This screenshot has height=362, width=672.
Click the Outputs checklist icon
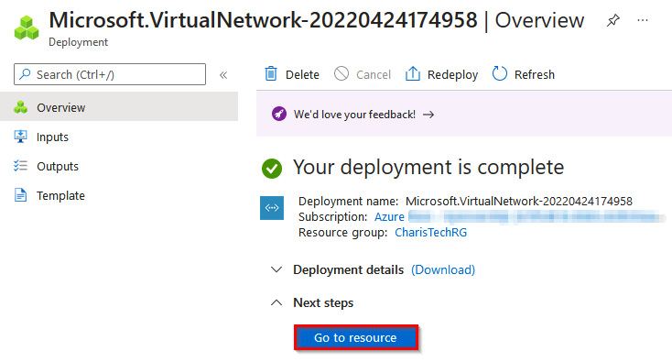(x=20, y=166)
